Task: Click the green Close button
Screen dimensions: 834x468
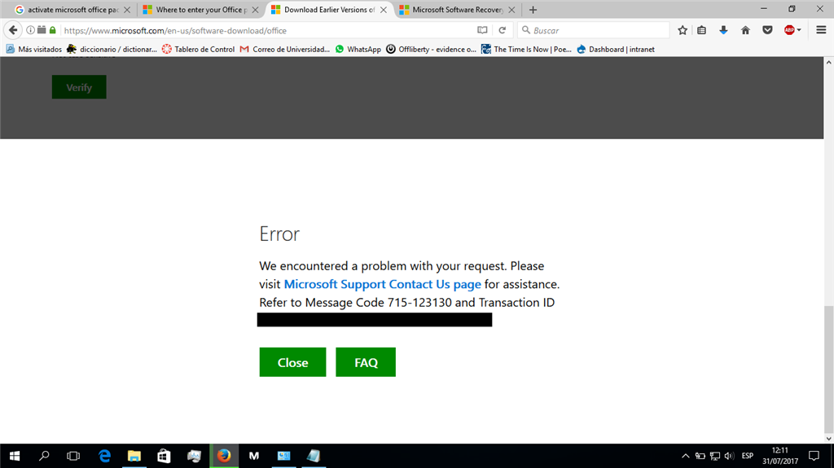Action: [x=292, y=362]
